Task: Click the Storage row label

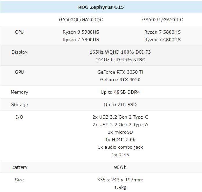Action: (x=19, y=105)
